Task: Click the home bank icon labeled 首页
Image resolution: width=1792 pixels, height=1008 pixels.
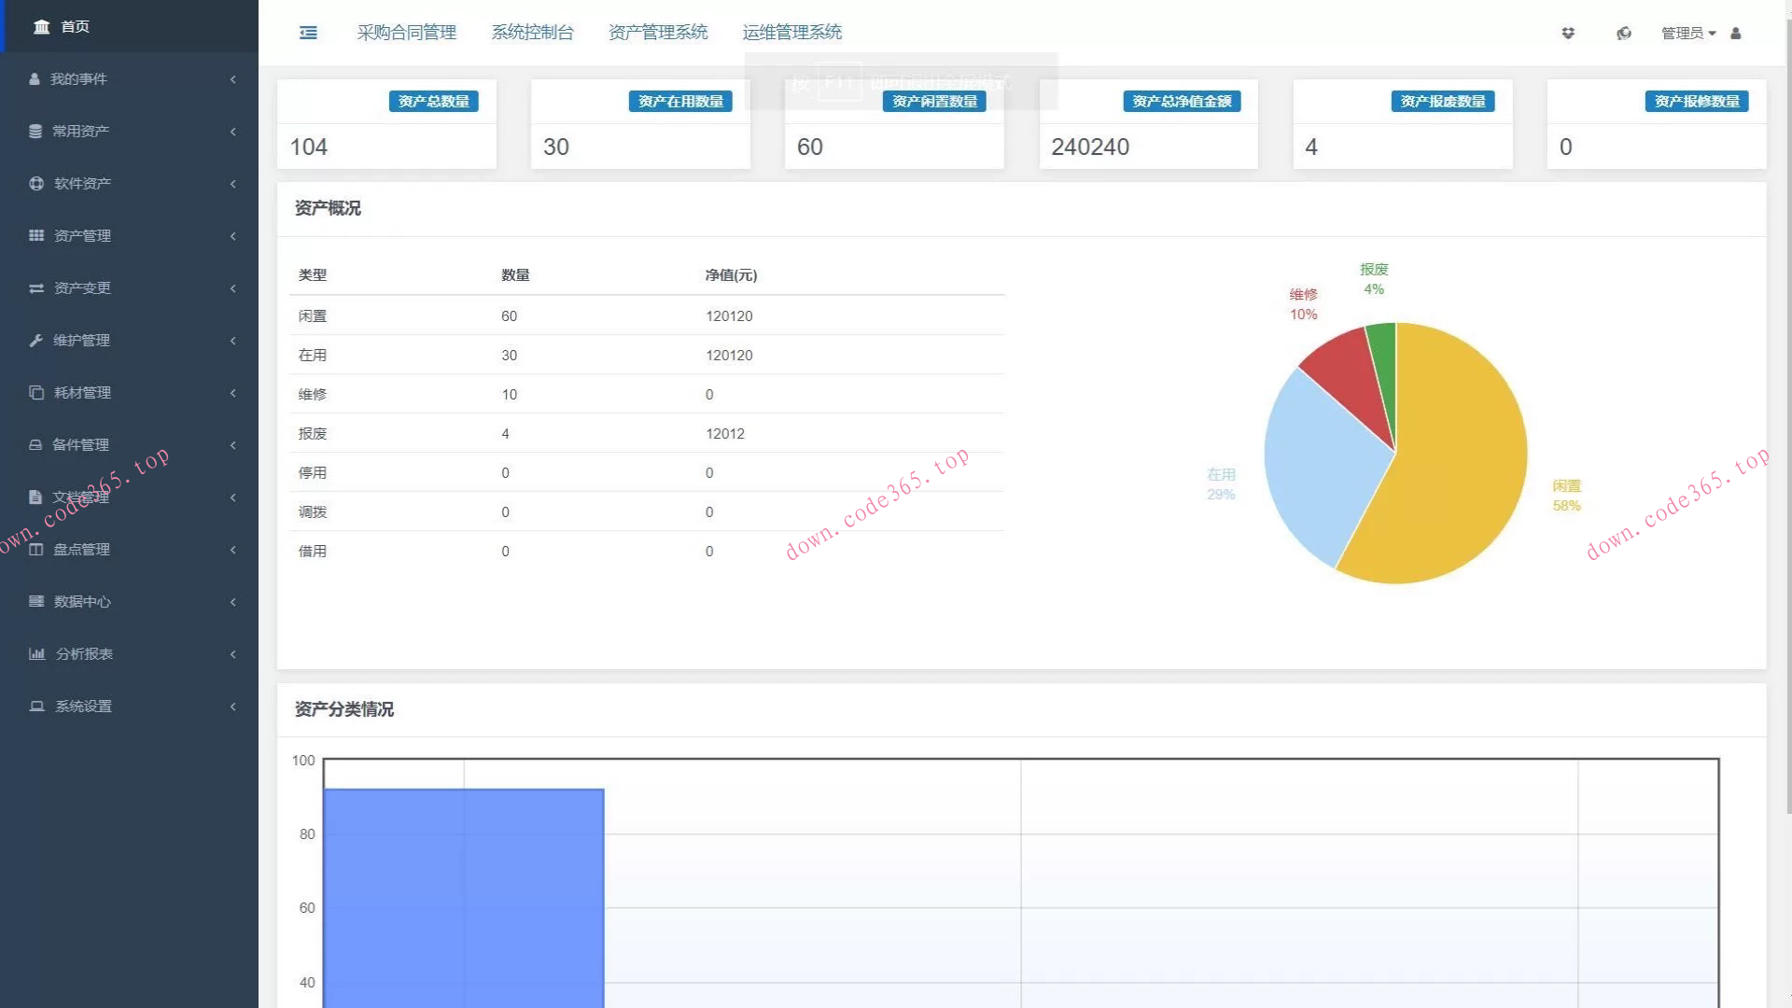Action: [42, 26]
